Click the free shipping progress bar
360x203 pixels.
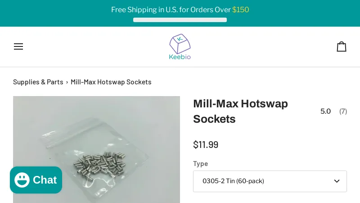(x=180, y=20)
